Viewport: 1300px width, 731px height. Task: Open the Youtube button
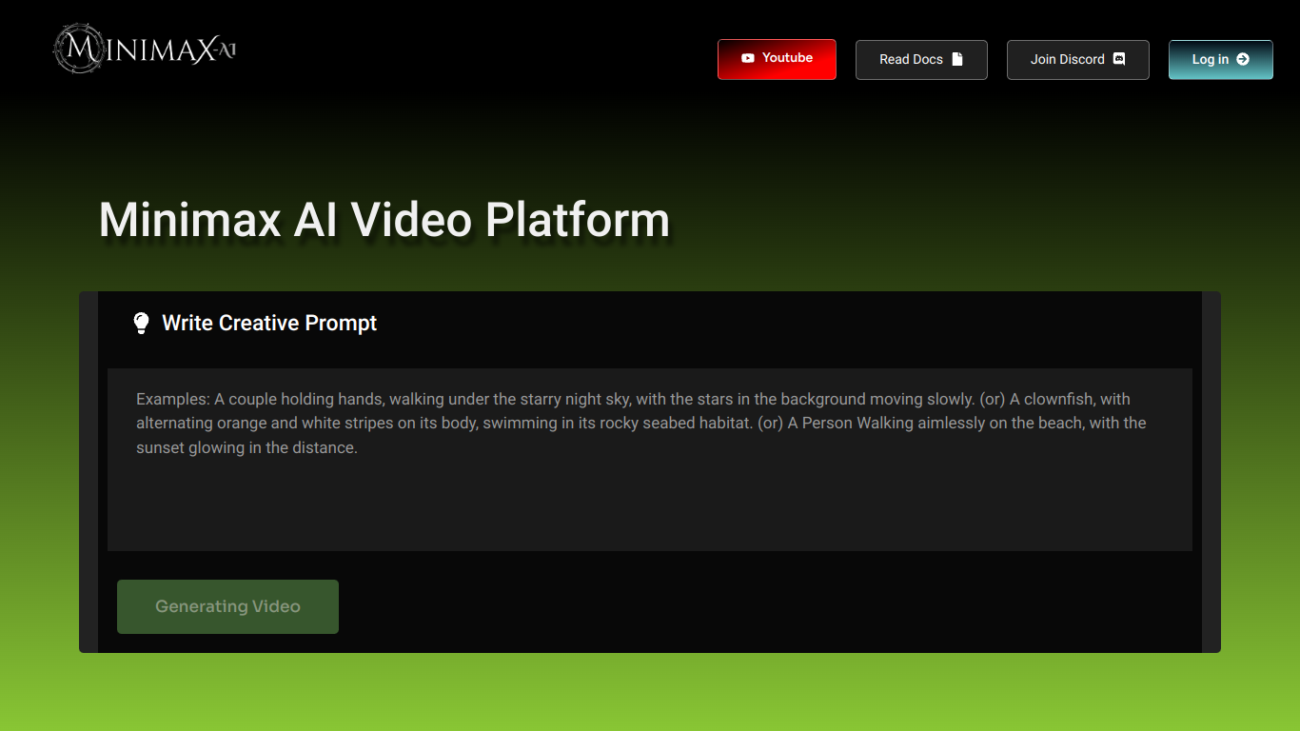click(777, 59)
